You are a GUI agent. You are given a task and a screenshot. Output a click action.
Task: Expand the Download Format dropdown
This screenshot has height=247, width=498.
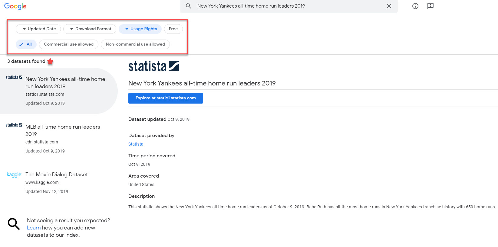(90, 29)
